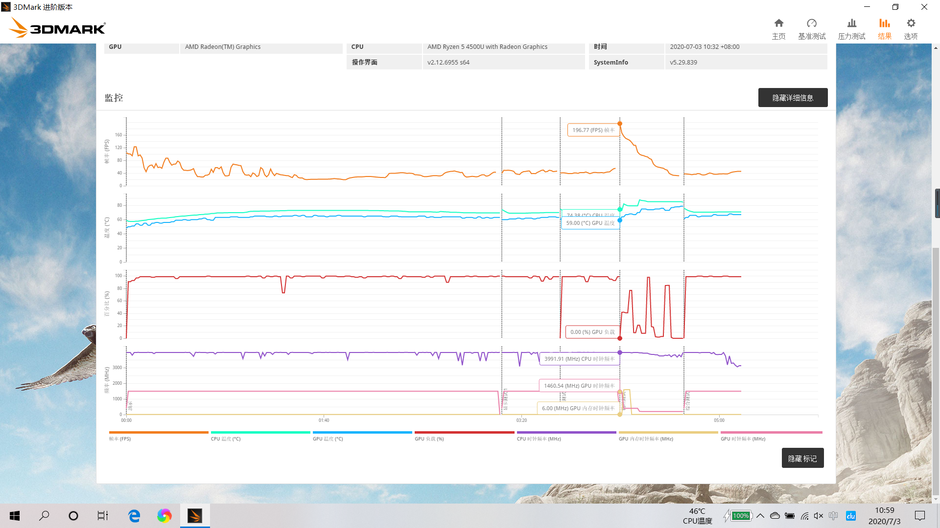This screenshot has width=940, height=528.
Task: Click the 46℃ CPU温度 tray readout
Action: pyautogui.click(x=698, y=516)
